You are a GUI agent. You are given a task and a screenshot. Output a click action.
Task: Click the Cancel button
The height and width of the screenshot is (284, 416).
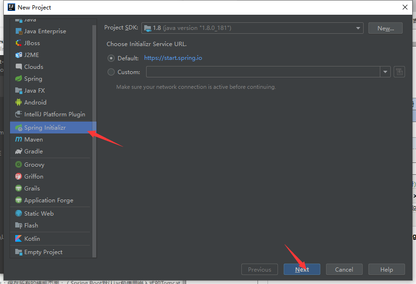tap(344, 269)
